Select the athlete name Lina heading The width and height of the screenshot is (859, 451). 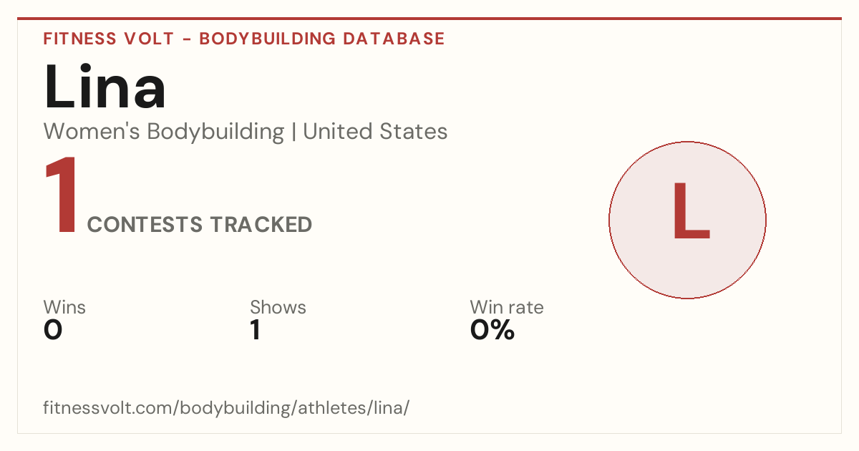(x=105, y=87)
